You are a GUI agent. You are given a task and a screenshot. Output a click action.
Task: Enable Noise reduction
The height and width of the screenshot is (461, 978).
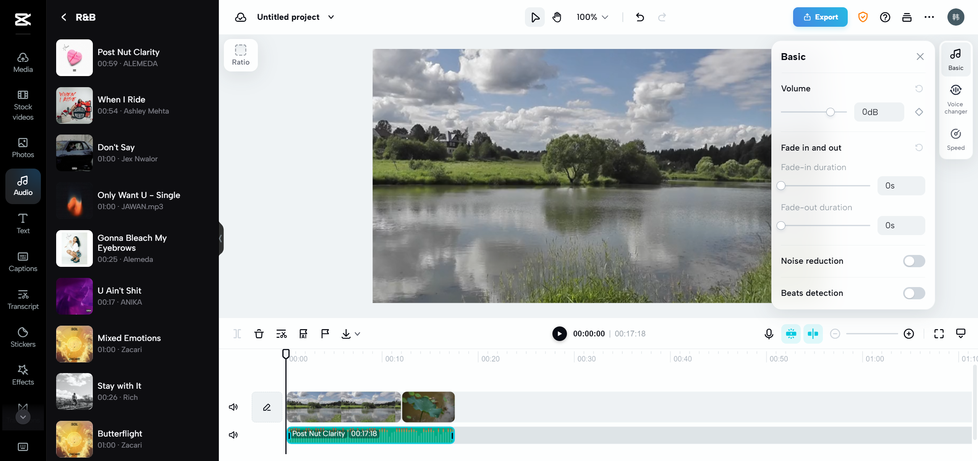914,261
